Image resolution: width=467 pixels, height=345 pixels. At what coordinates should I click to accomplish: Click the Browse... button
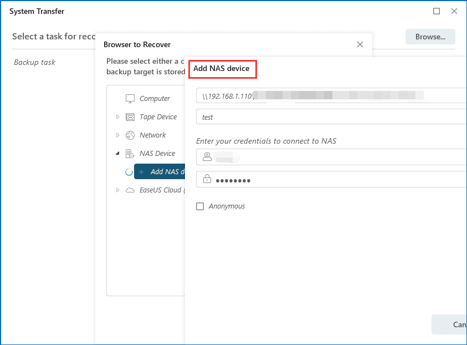pyautogui.click(x=430, y=37)
